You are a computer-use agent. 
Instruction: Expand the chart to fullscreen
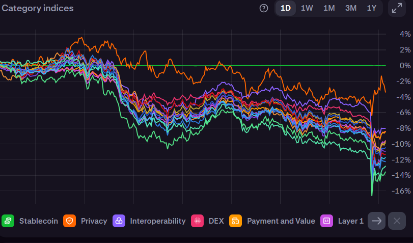397,8
